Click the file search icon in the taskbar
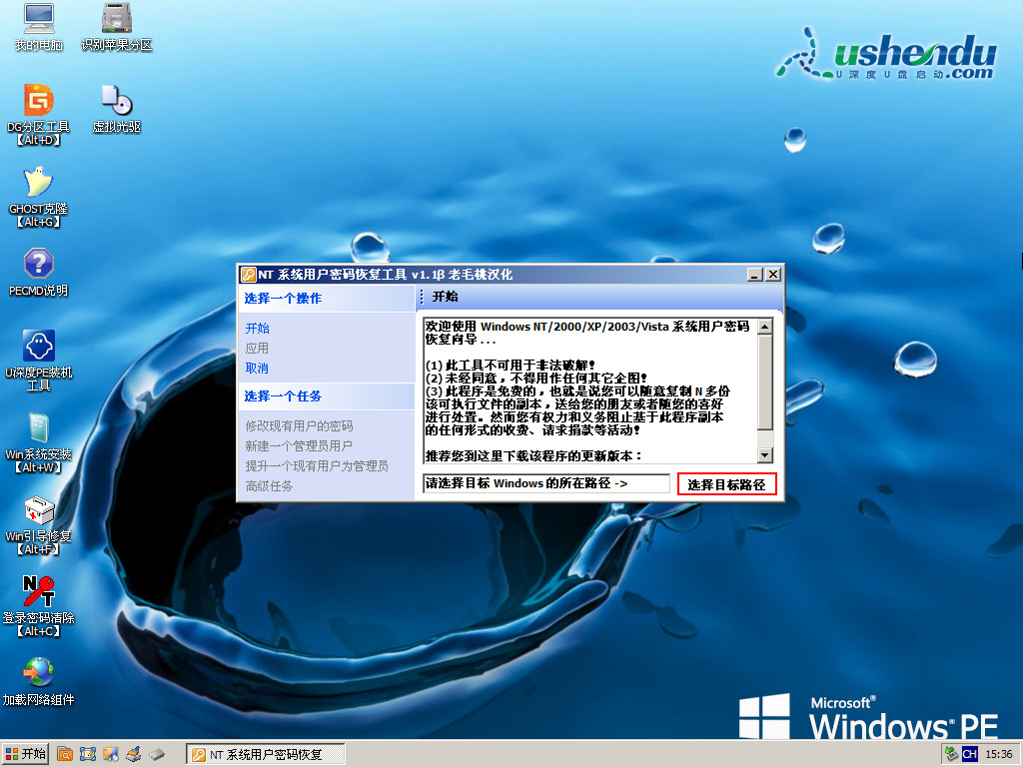Viewport: 1023px width, 767px height. (x=65, y=755)
